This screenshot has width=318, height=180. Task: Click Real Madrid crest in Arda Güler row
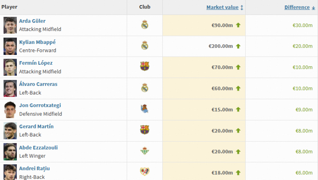(x=145, y=25)
